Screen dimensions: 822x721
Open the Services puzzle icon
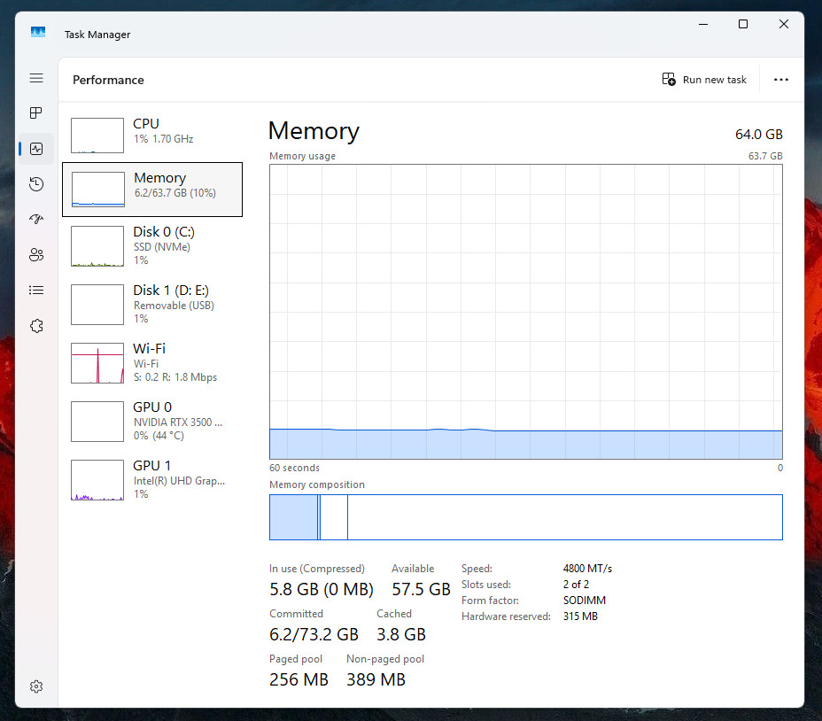36,326
